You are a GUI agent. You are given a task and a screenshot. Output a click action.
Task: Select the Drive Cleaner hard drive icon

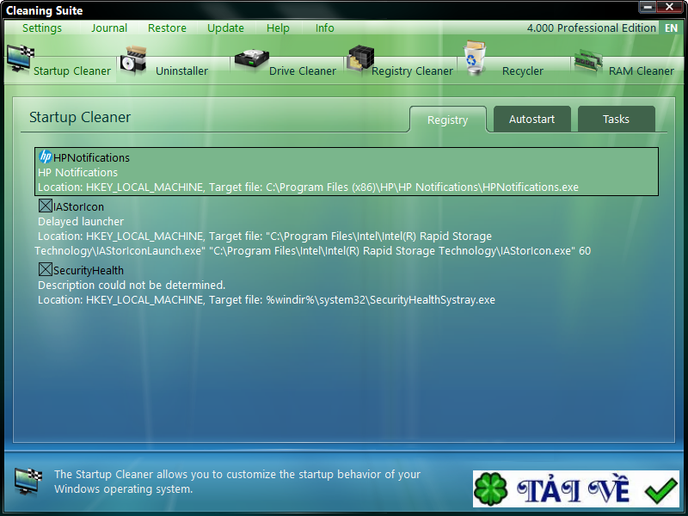coord(251,60)
